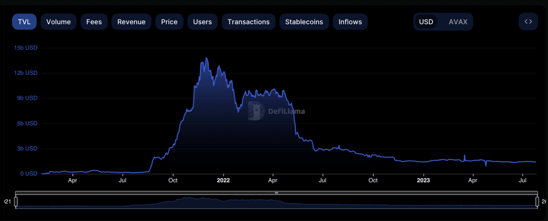This screenshot has height=221, width=548.
Task: Open the Revenue chart view
Action: tap(131, 22)
